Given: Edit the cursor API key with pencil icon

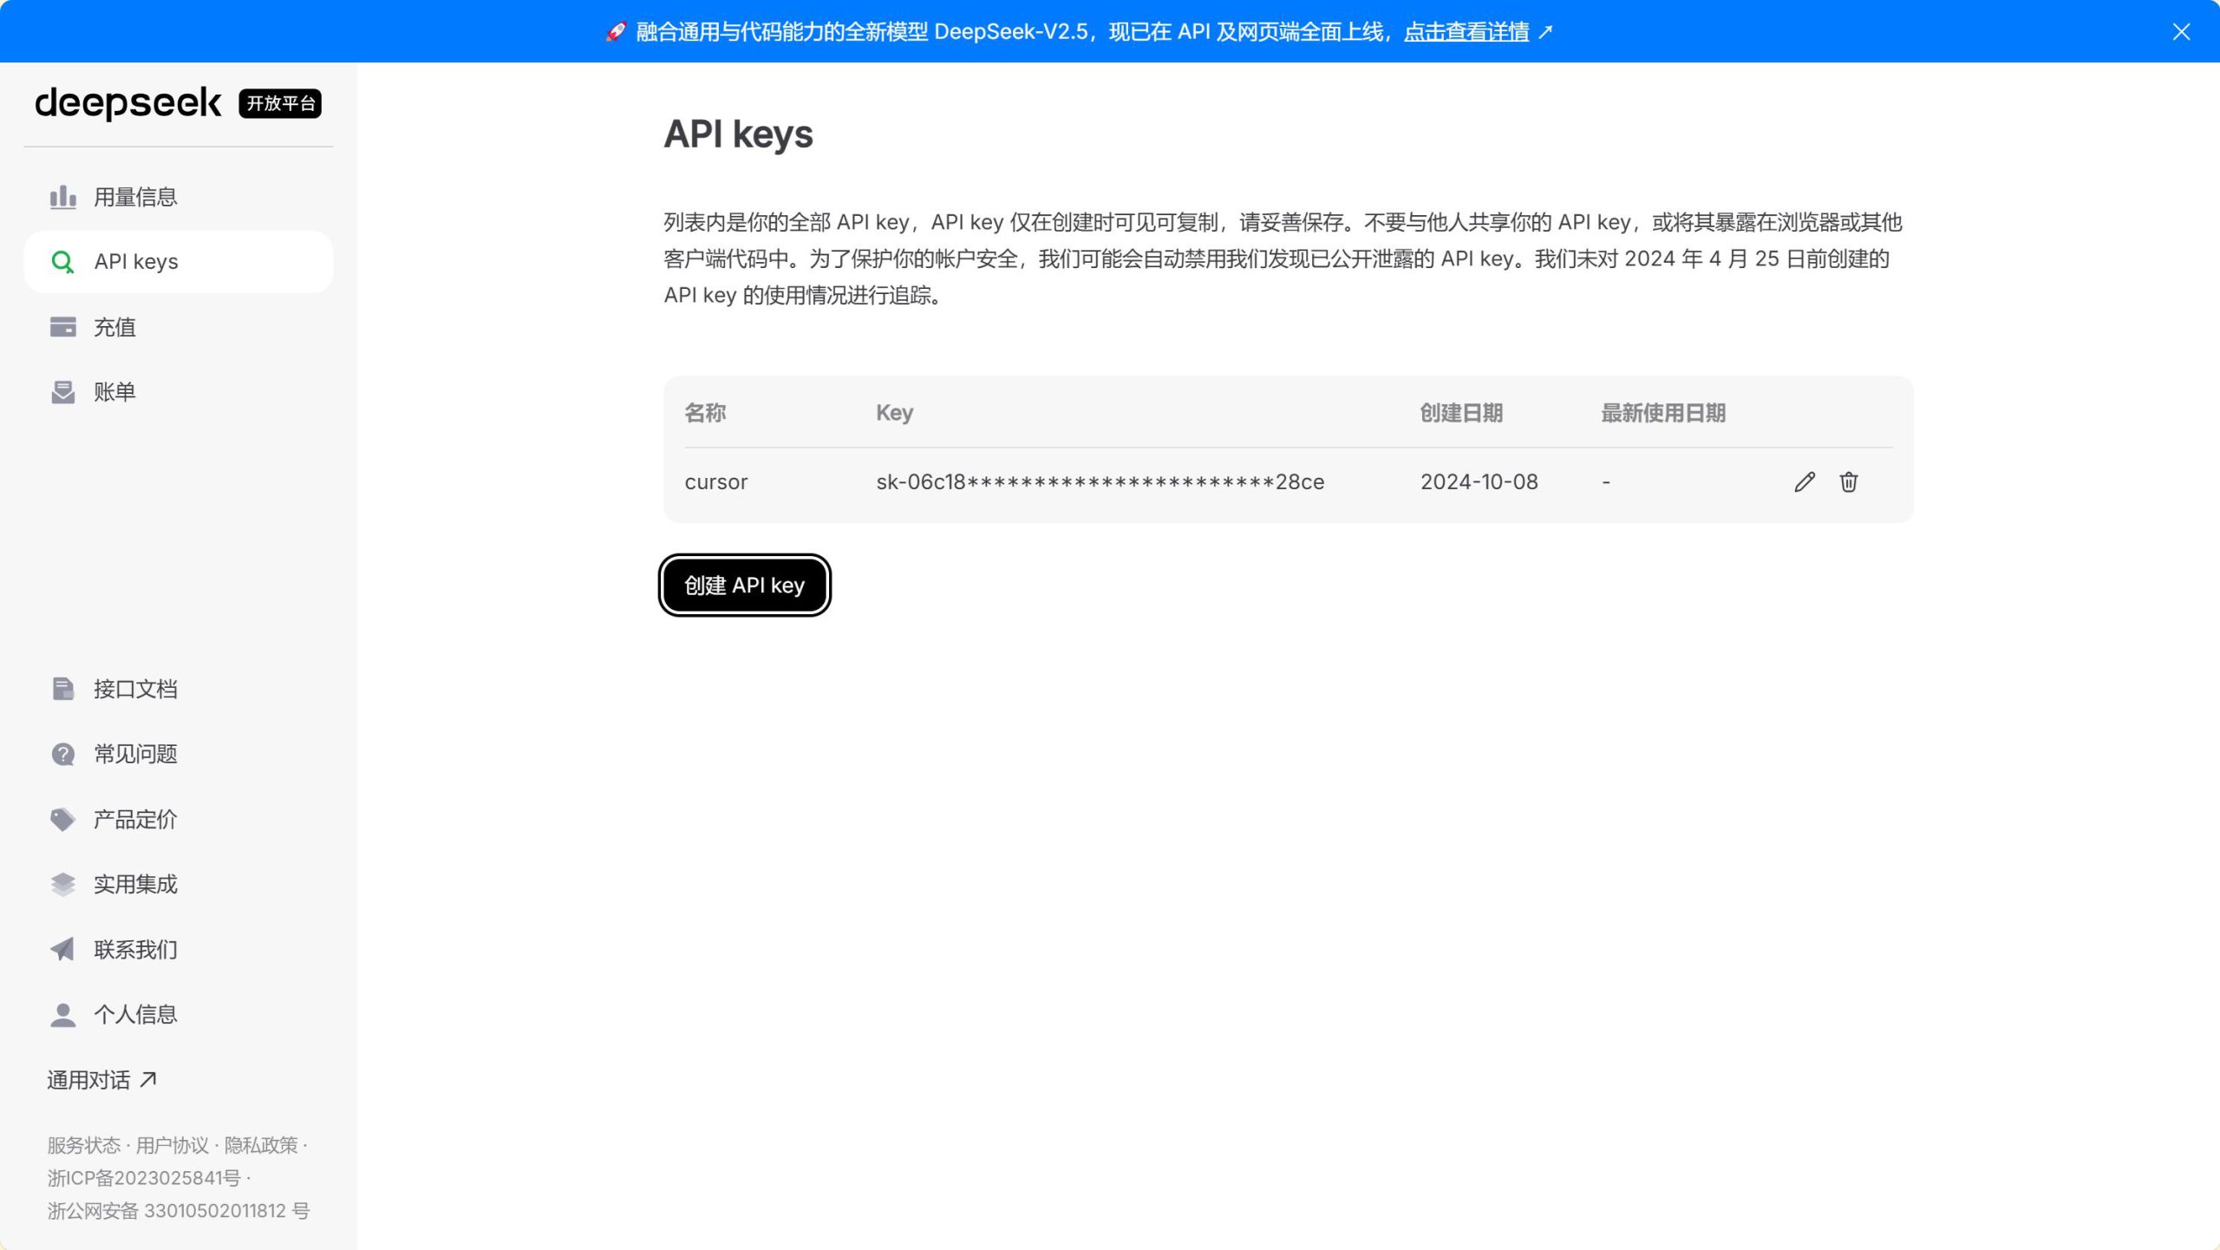Looking at the screenshot, I should tap(1805, 481).
